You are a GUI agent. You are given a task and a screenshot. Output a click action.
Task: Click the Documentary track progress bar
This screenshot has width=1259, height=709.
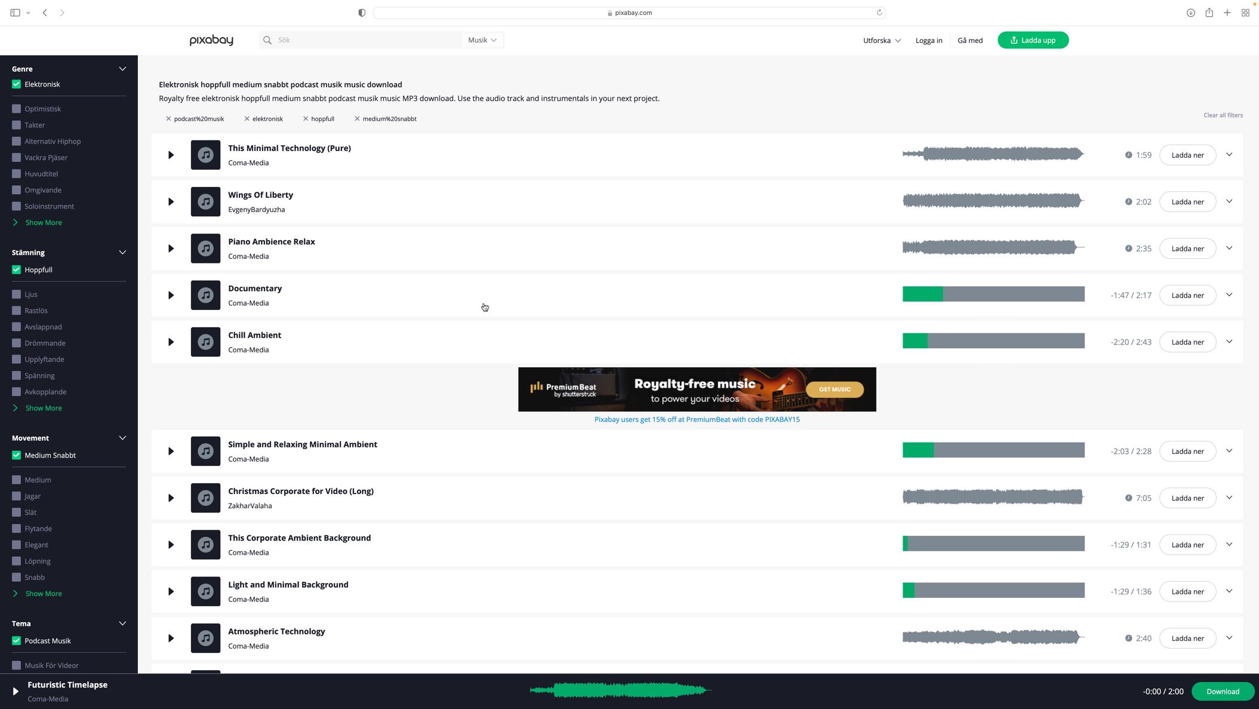click(993, 294)
